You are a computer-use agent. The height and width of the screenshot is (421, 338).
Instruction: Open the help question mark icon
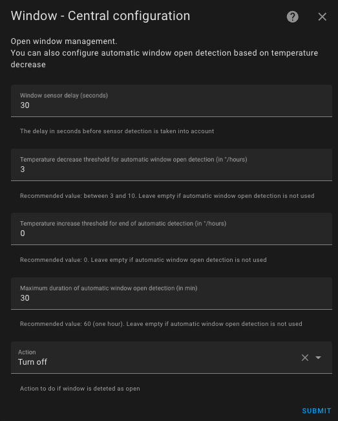point(292,17)
